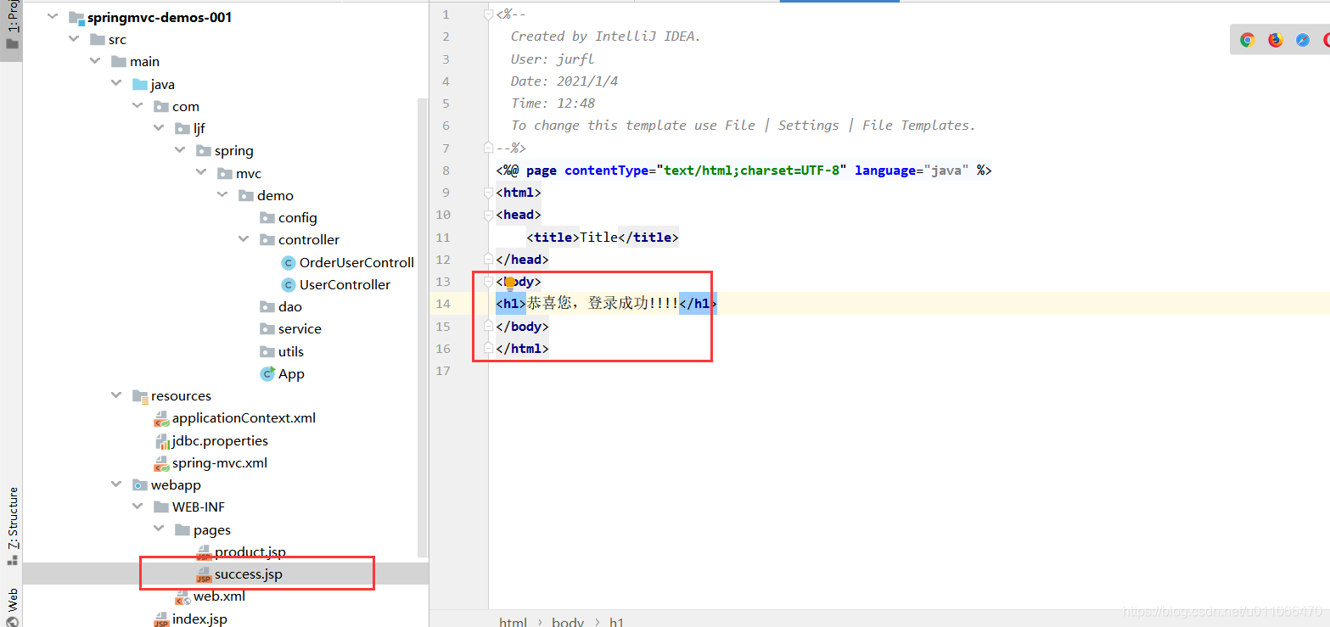Click the App class icon under demo
The image size is (1330, 627).
(x=269, y=373)
